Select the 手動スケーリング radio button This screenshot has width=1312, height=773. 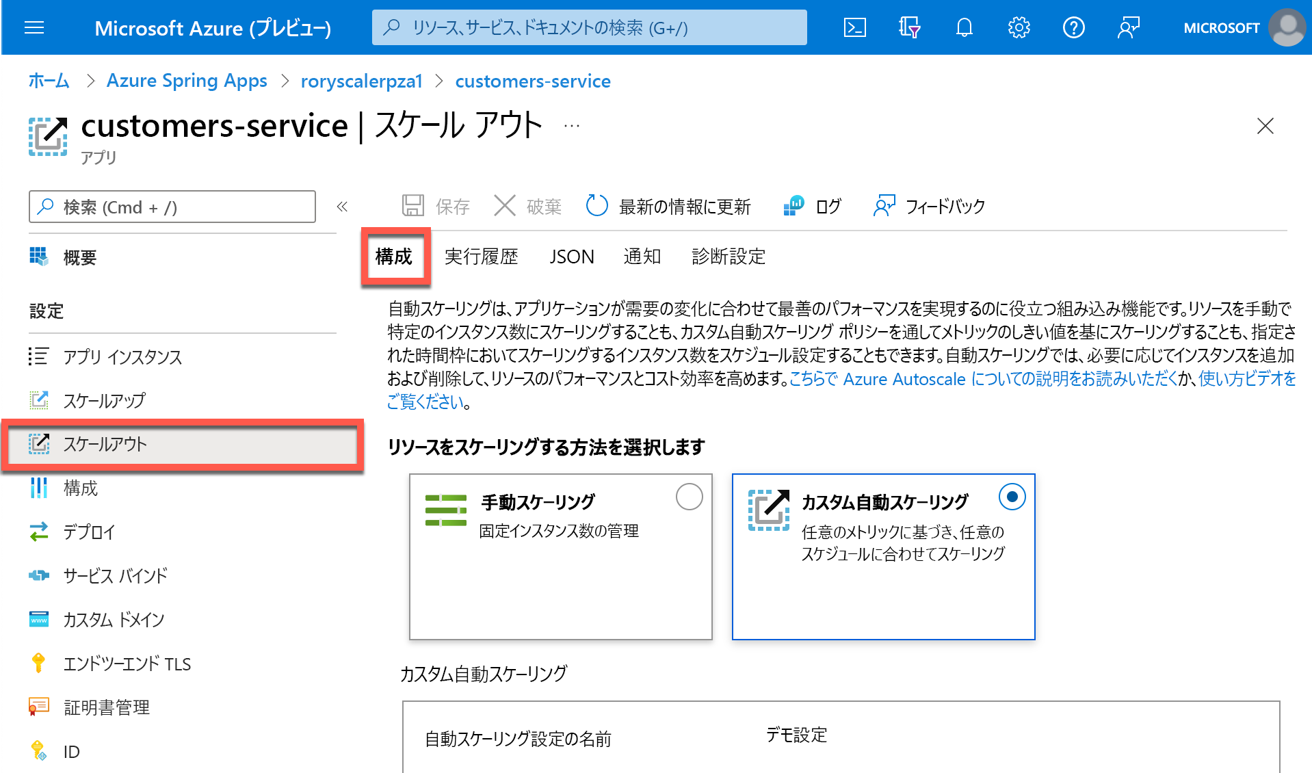[x=689, y=497]
